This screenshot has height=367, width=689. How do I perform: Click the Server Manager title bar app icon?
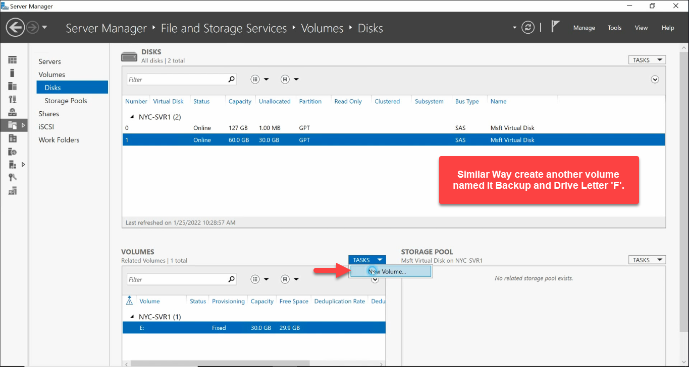click(x=5, y=6)
